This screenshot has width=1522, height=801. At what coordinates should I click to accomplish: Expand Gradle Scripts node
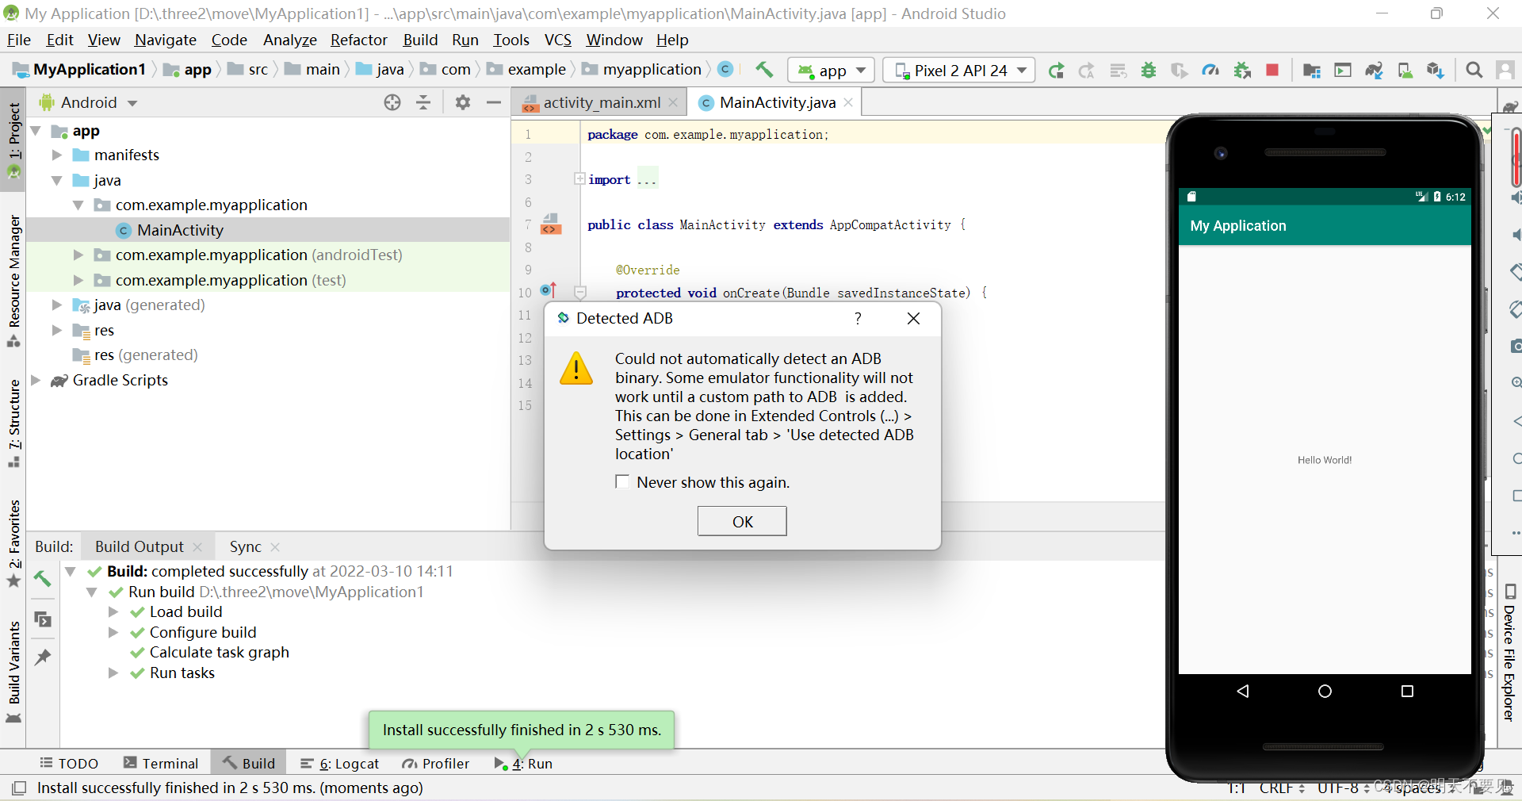36,381
